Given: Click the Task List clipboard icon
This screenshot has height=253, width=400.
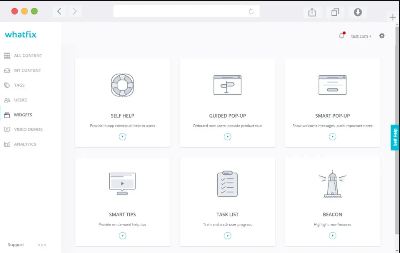Looking at the screenshot, I should point(227,184).
